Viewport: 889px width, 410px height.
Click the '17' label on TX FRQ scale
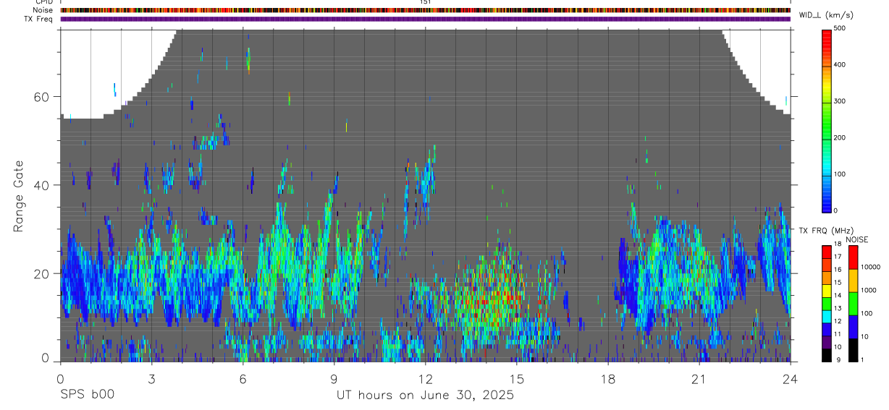839,257
